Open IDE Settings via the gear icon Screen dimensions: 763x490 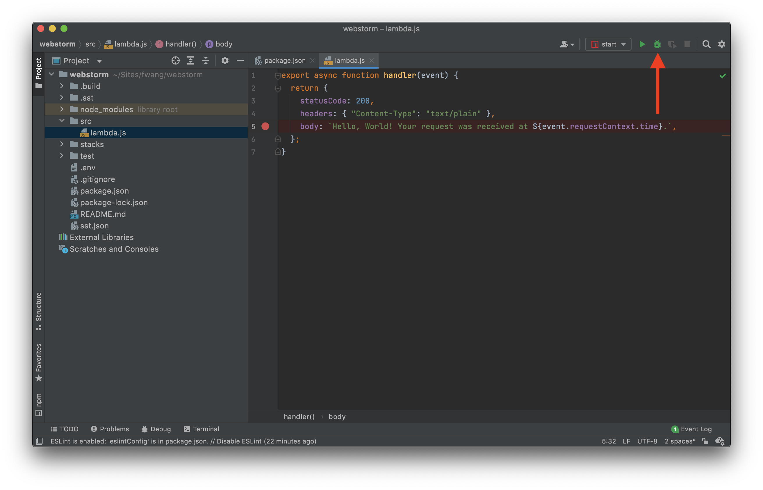[x=721, y=44]
